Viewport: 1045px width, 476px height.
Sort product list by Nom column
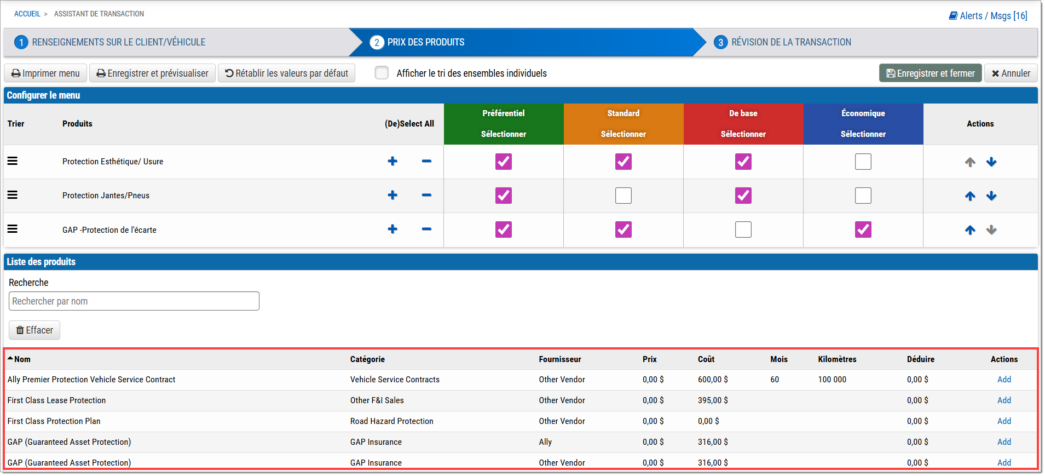point(22,359)
